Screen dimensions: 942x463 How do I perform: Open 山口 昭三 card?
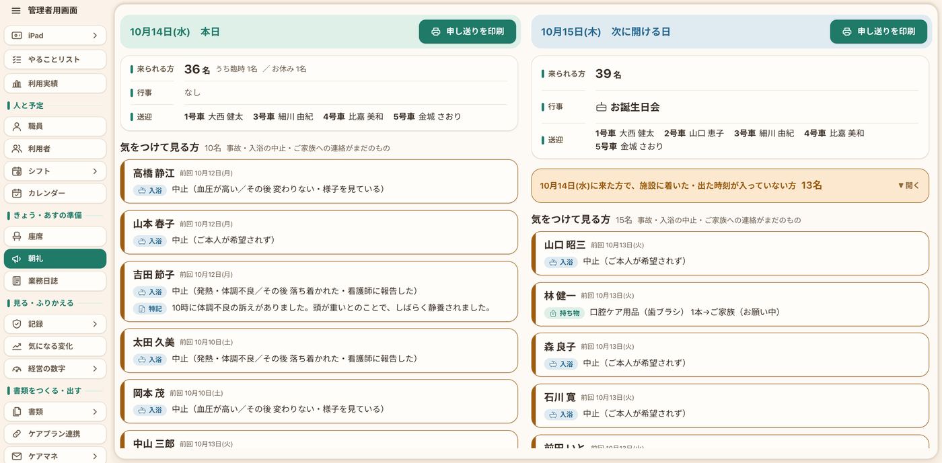click(x=730, y=253)
